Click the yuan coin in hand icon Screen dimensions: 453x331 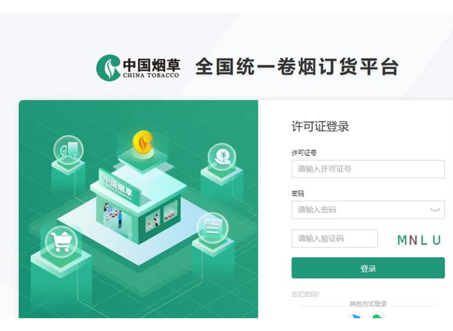[222, 157]
